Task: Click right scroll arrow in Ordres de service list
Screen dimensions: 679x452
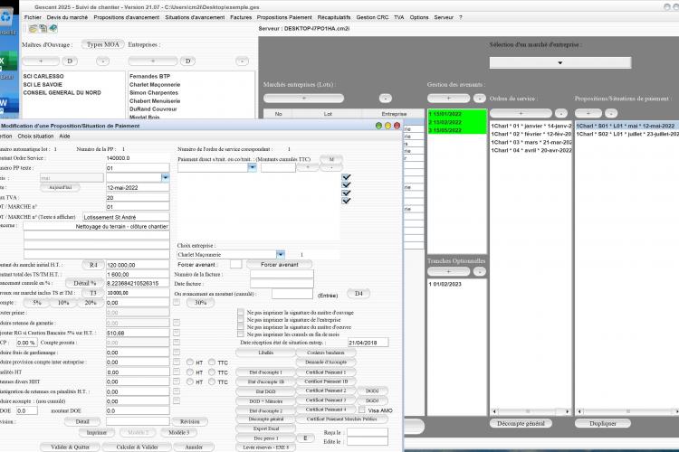Action: click(x=568, y=411)
